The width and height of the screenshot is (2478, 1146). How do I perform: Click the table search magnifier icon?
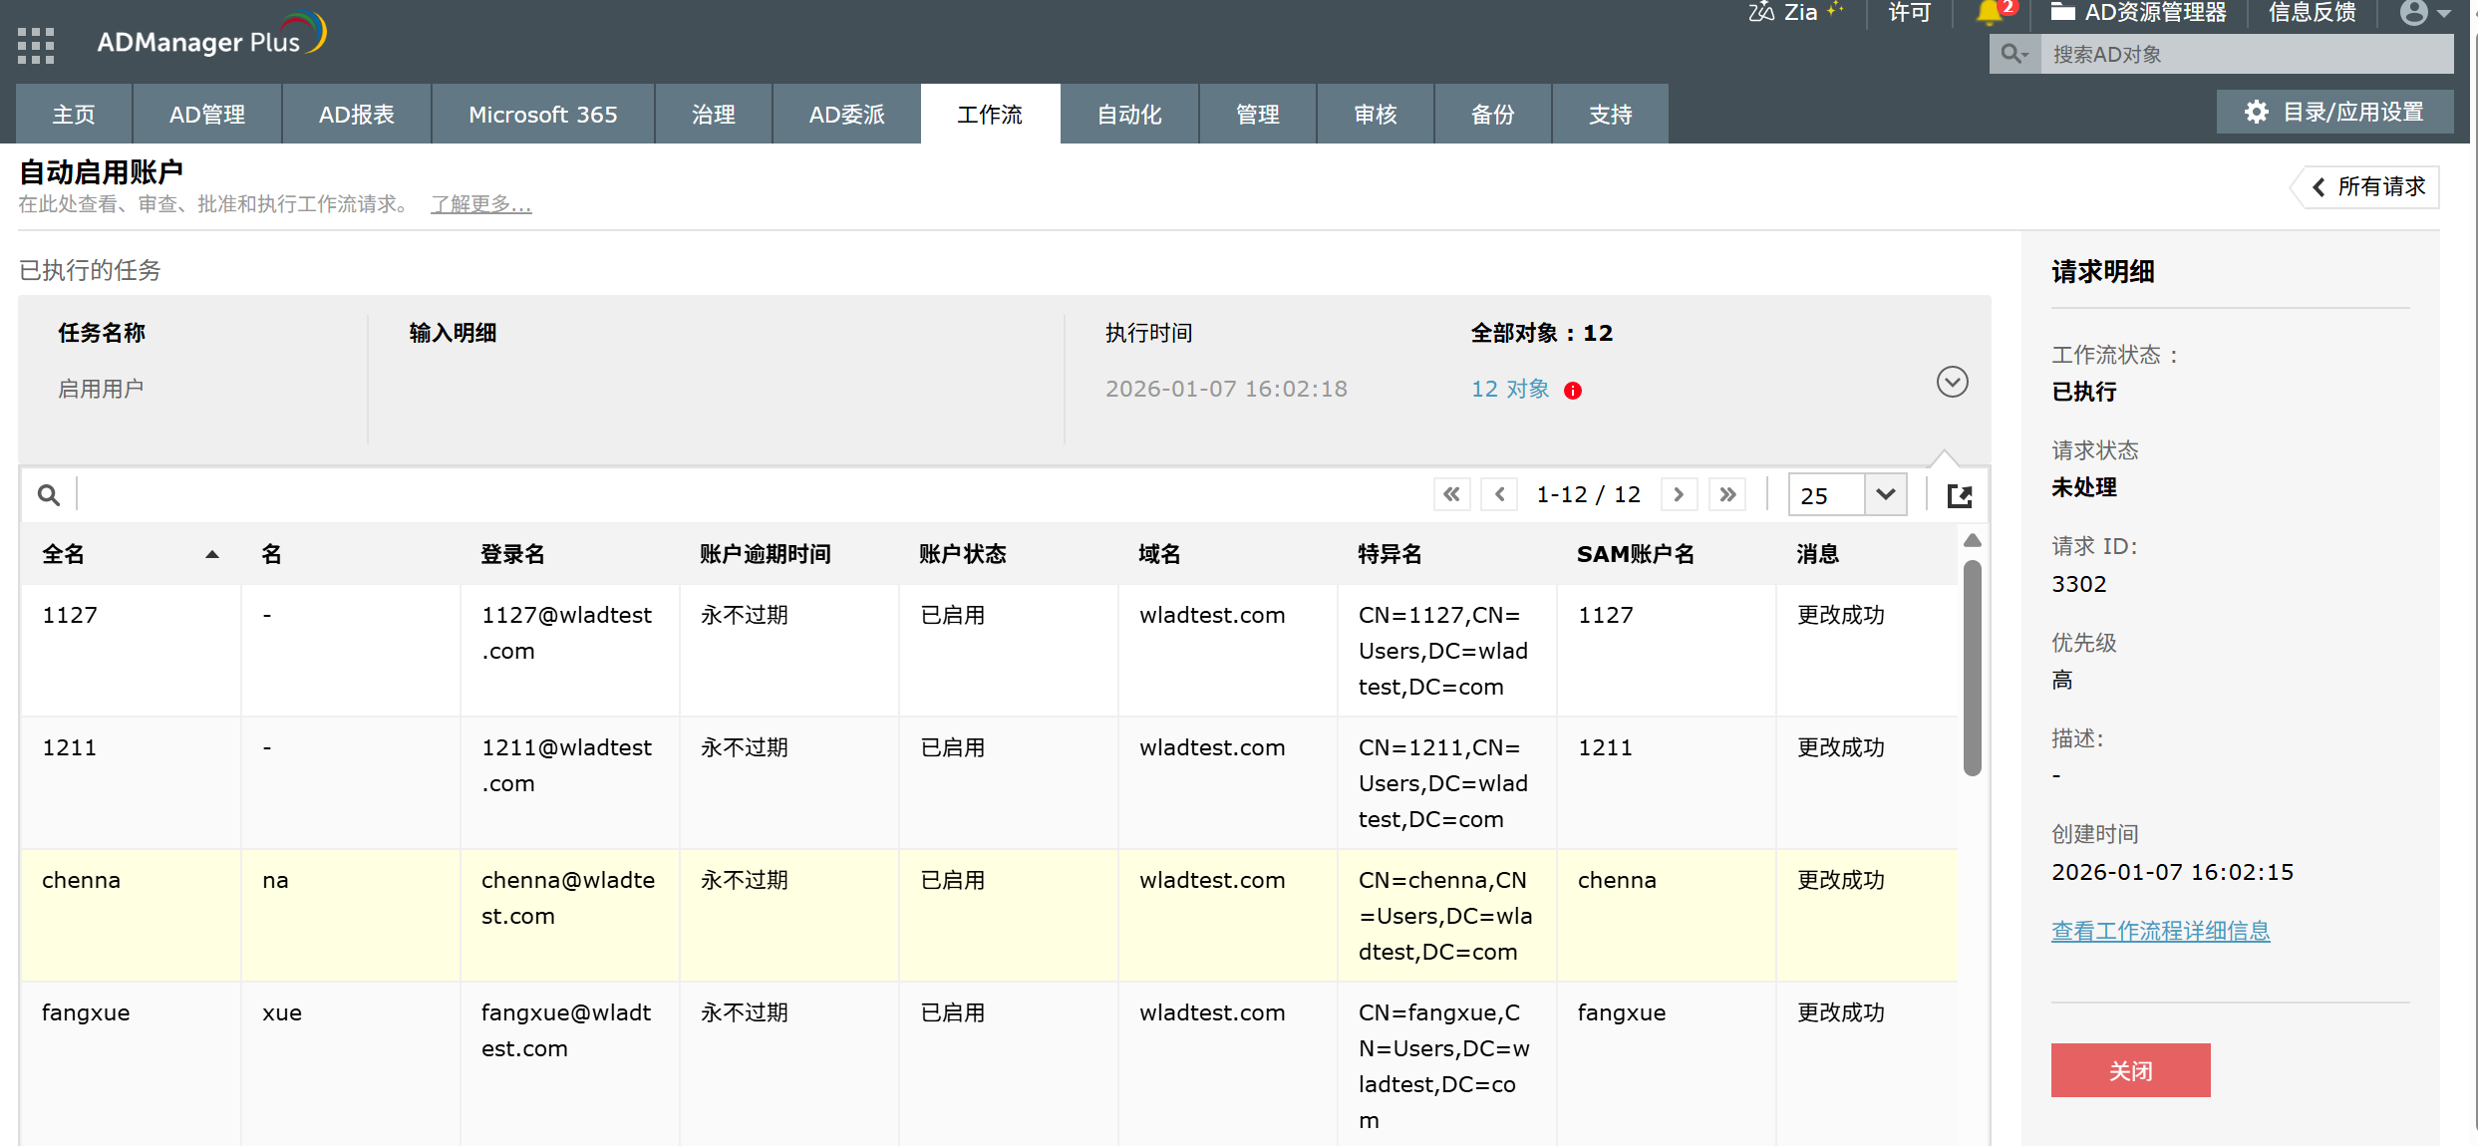coord(48,495)
